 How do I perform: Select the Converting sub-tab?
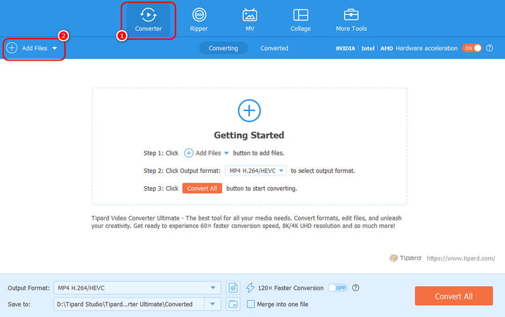[223, 49]
